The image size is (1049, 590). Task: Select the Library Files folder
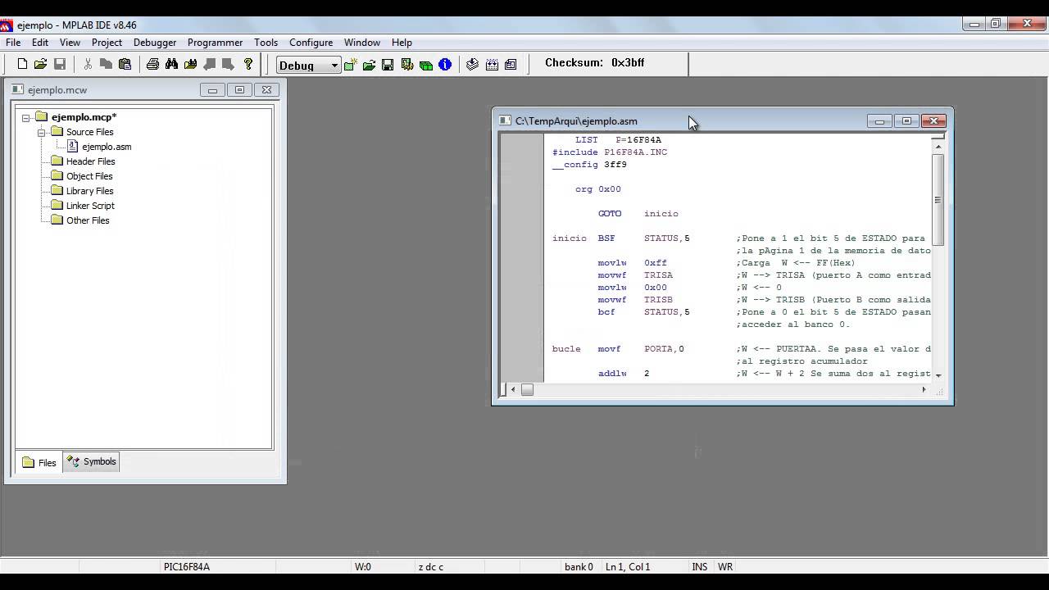tap(90, 191)
